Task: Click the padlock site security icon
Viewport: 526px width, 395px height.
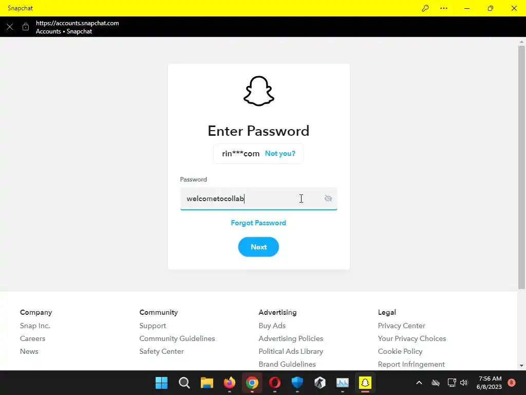Action: (x=26, y=27)
